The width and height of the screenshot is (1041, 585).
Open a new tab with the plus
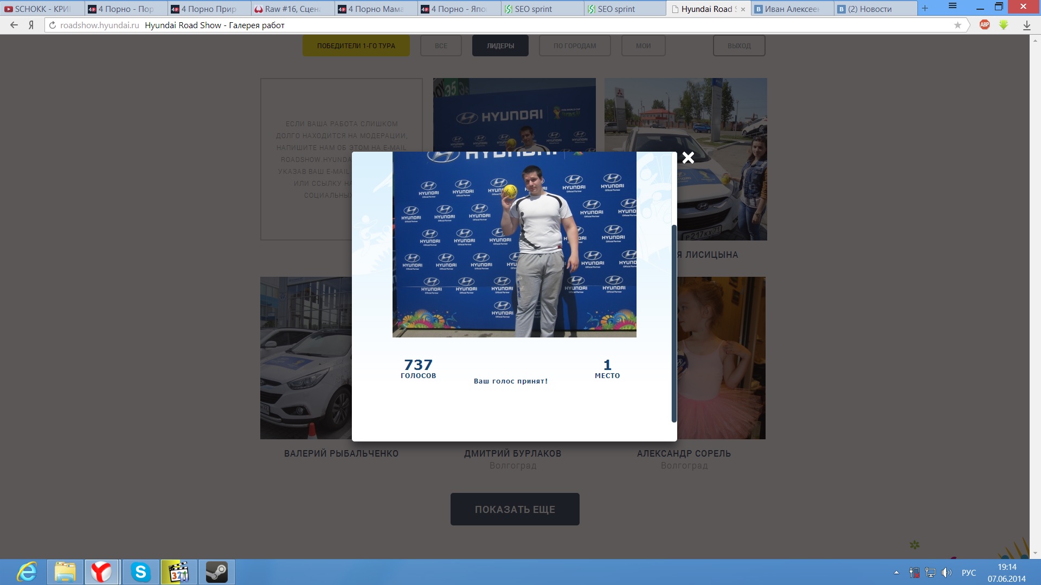pos(925,8)
